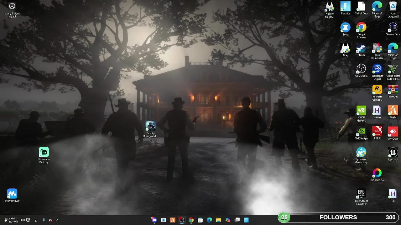
Task: Open the Rematch Unreal Engine shortcut
Action: [393, 154]
